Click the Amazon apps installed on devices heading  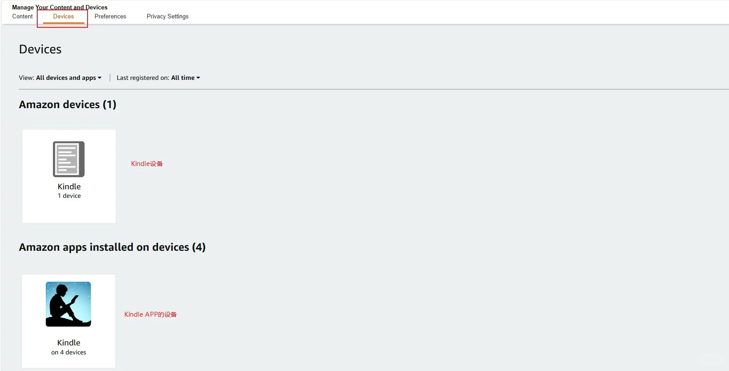point(112,247)
